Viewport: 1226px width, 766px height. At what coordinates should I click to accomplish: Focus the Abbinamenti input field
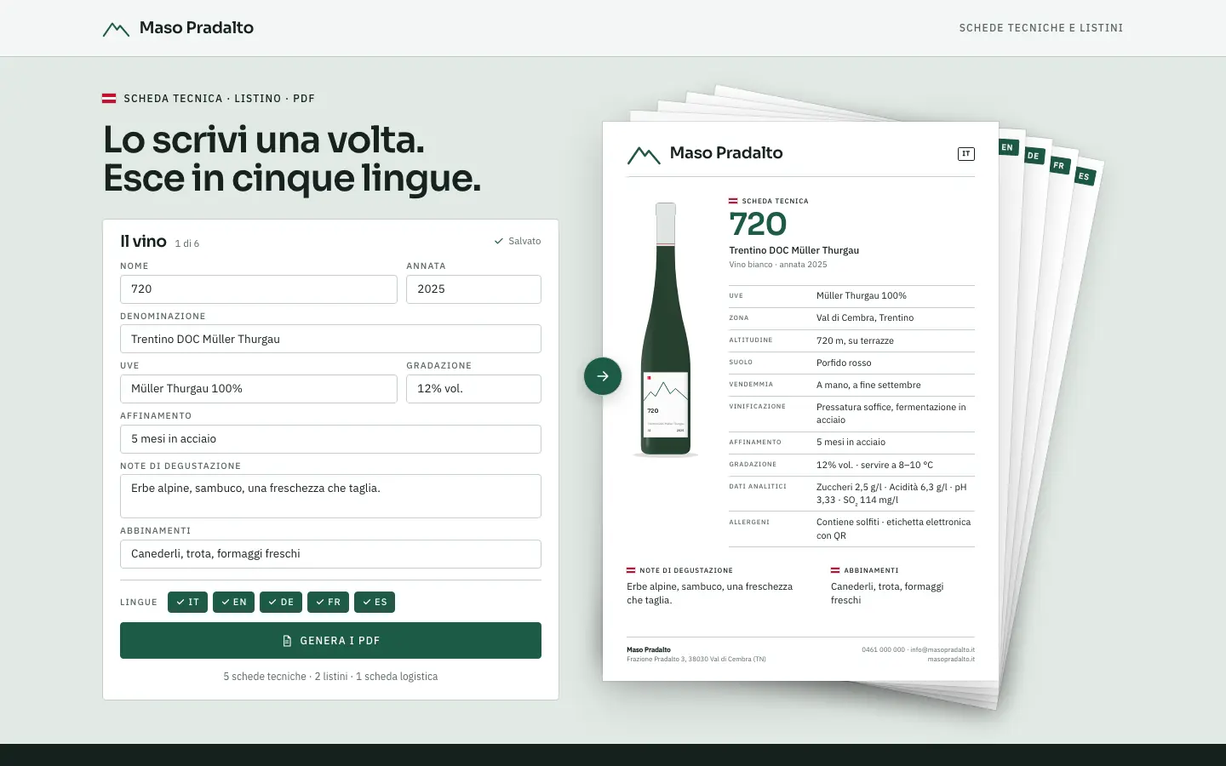[x=330, y=554]
